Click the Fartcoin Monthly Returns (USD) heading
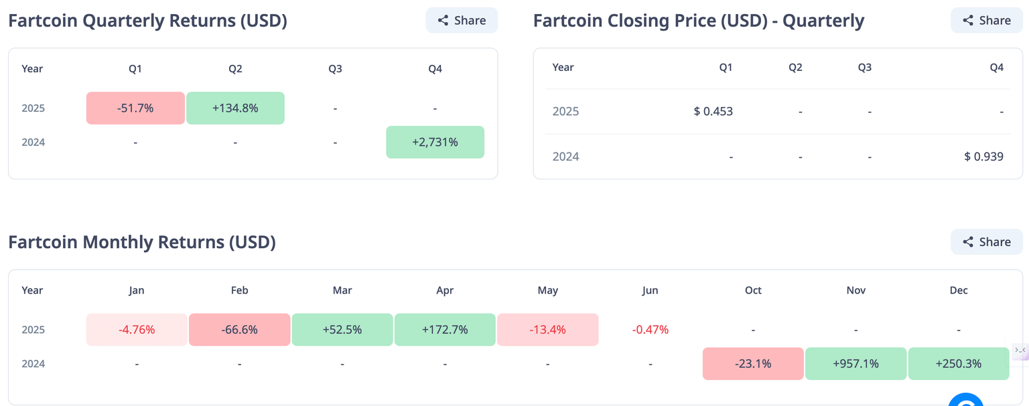 (x=142, y=242)
